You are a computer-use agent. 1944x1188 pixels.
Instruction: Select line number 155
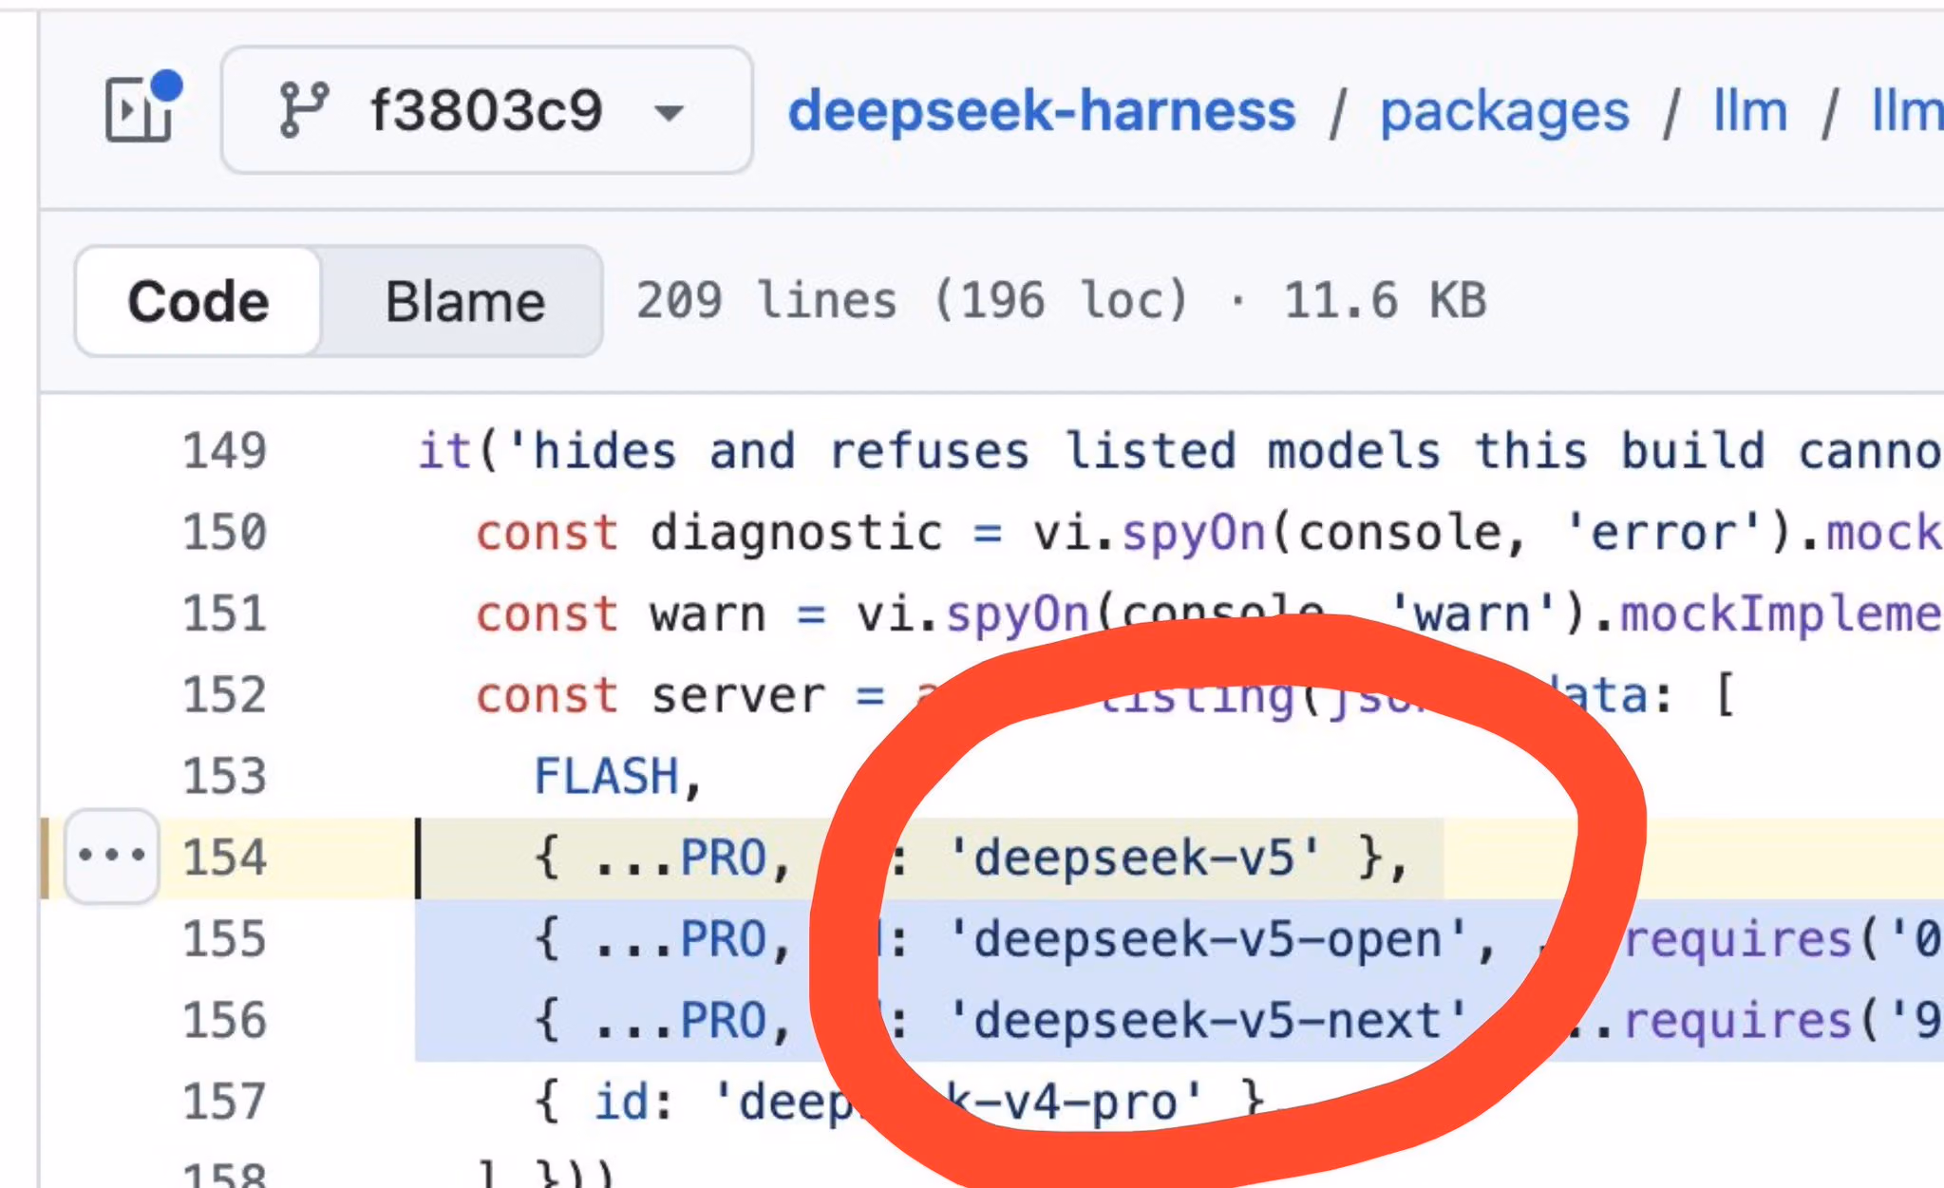(x=224, y=939)
